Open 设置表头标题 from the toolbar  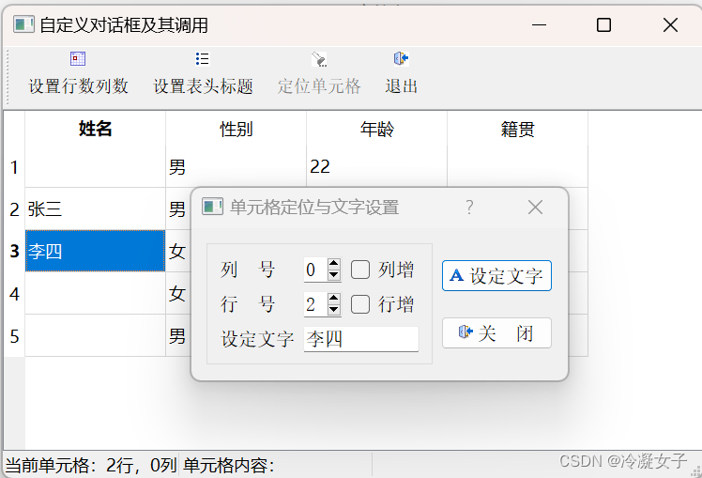coord(203,73)
